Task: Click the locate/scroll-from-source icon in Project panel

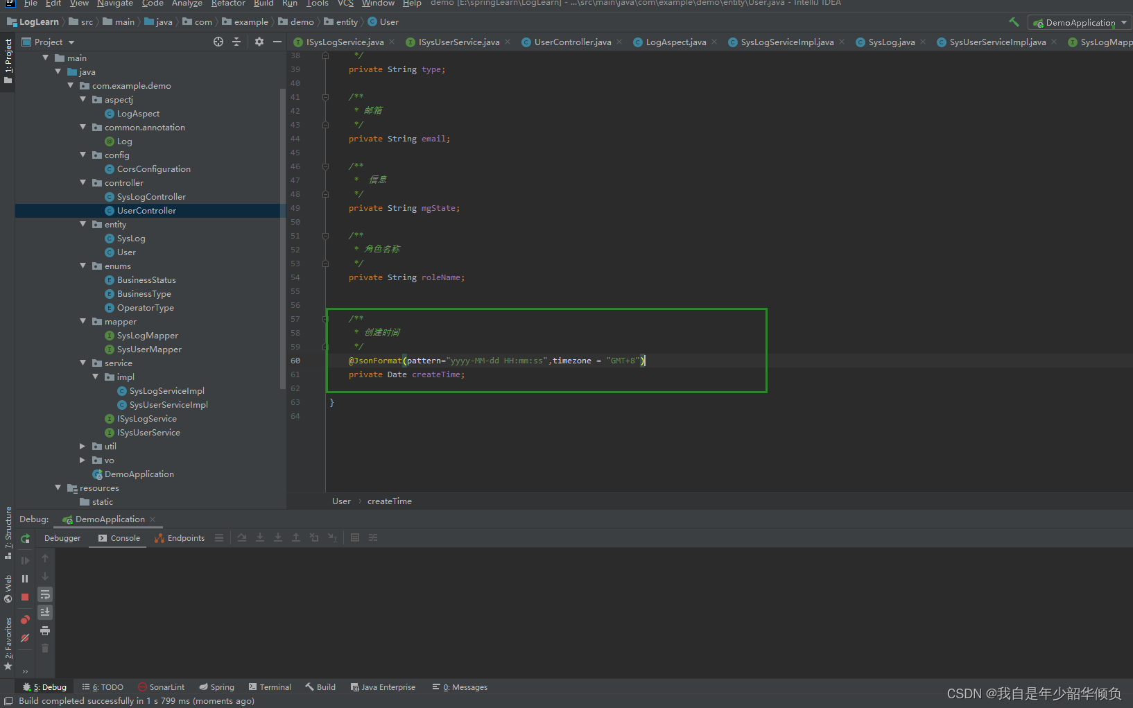Action: tap(218, 42)
